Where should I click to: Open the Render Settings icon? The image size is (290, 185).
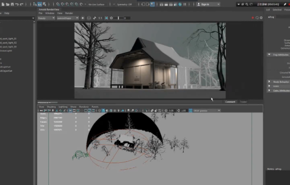coord(175,4)
